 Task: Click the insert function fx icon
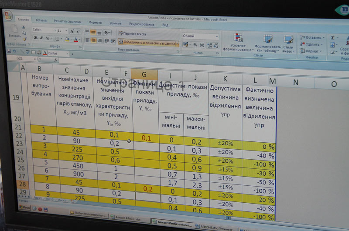pos(56,60)
